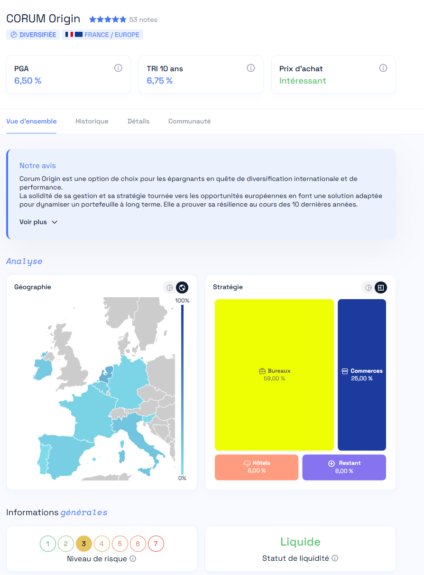
Task: Click the Informations générales heading
Action: [x=57, y=512]
